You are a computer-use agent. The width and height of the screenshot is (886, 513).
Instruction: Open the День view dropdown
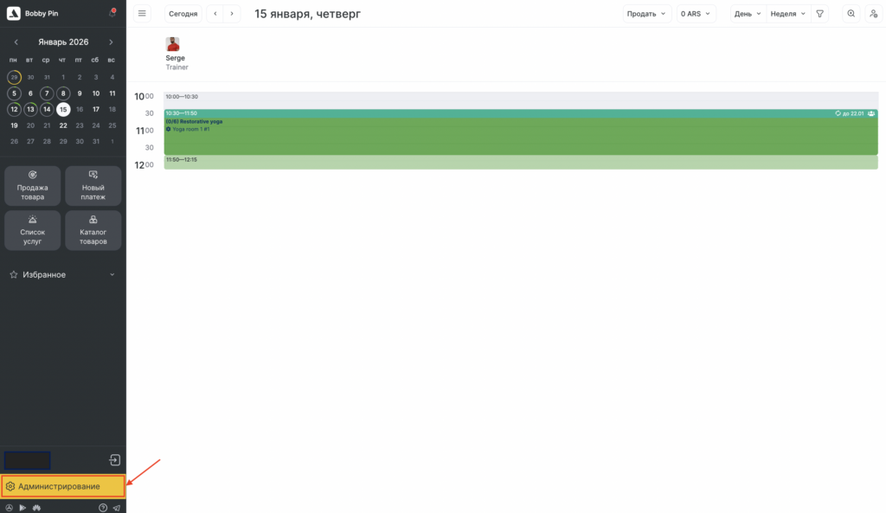click(748, 14)
